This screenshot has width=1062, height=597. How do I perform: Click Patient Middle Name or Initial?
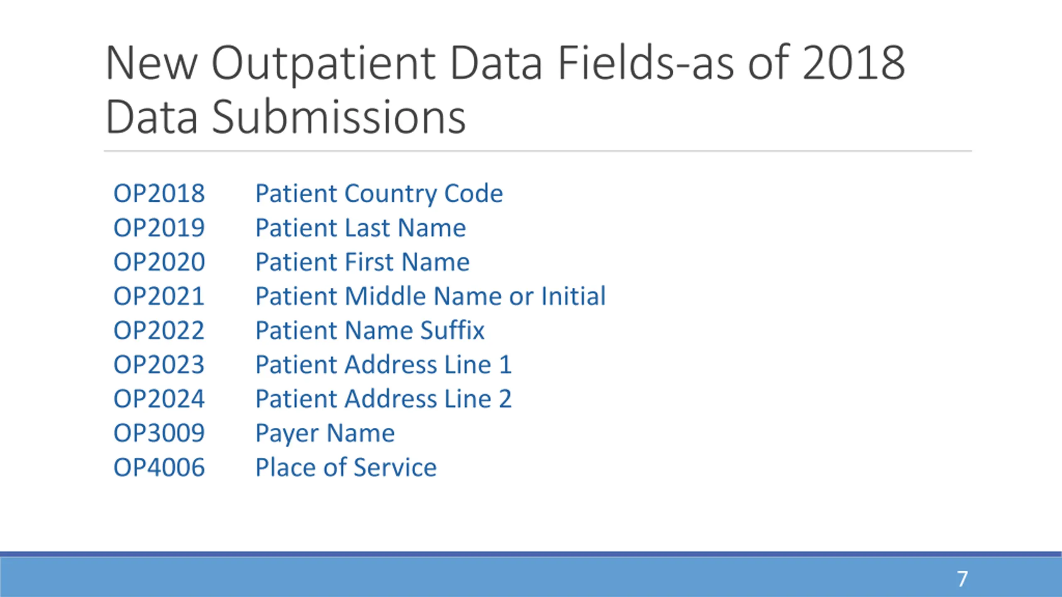pos(431,296)
